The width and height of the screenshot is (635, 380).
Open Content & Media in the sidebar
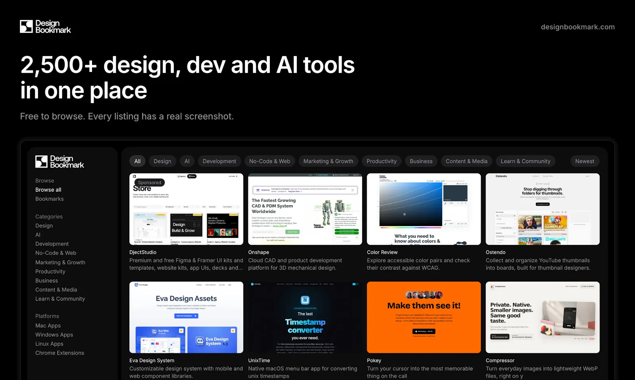coord(56,290)
